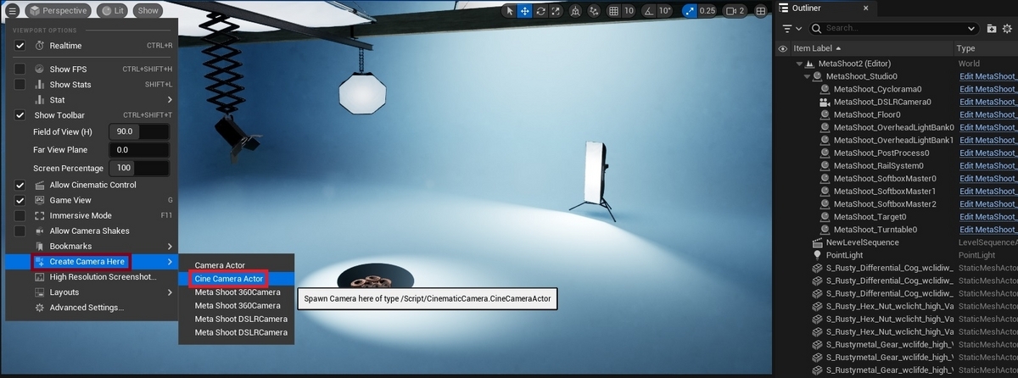
Task: Enable Allow Camera Shakes checkbox
Action: click(20, 231)
